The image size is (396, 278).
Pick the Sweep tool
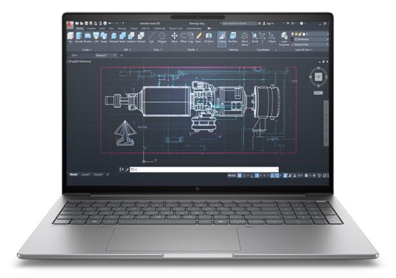pyautogui.click(x=104, y=37)
